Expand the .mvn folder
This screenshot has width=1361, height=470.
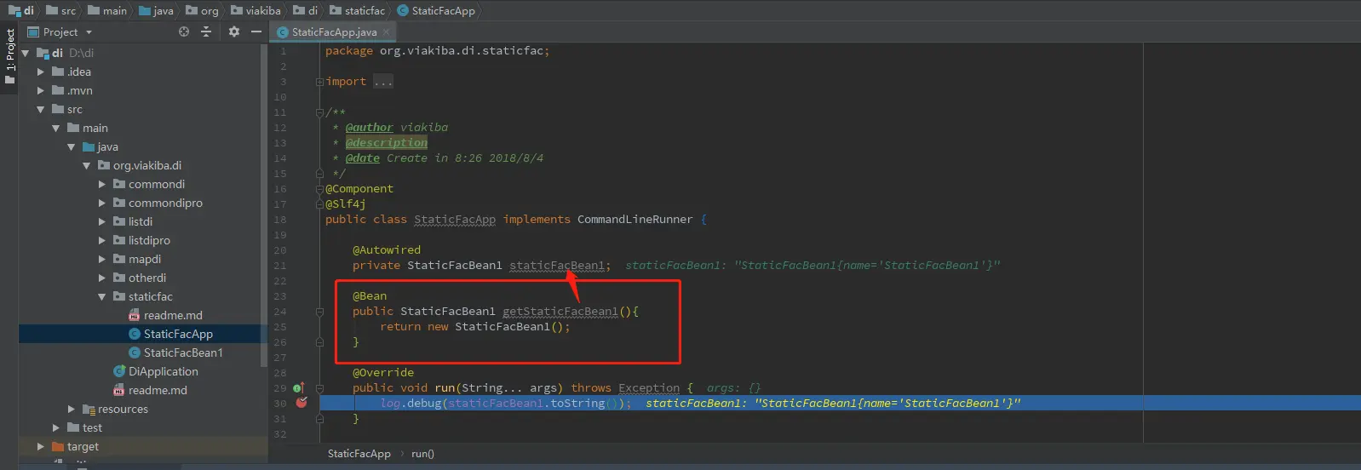coord(40,90)
